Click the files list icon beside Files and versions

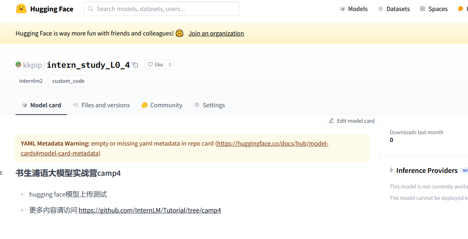76,105
